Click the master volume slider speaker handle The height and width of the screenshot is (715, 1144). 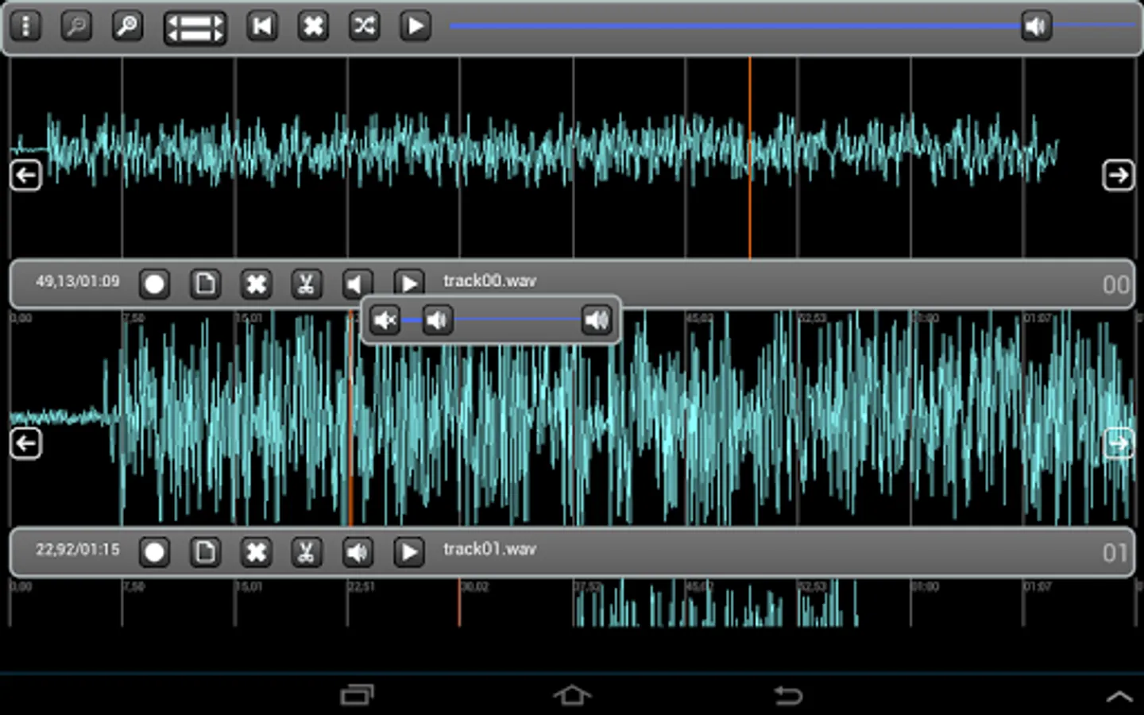pyautogui.click(x=1036, y=26)
